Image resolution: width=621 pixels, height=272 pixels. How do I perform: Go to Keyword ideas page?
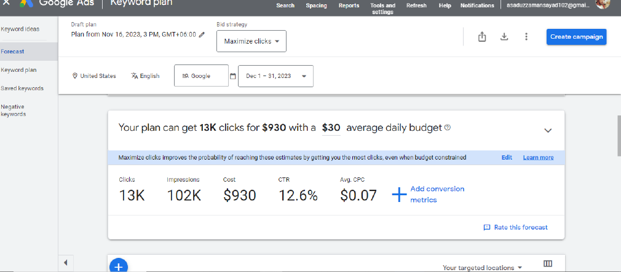point(20,29)
